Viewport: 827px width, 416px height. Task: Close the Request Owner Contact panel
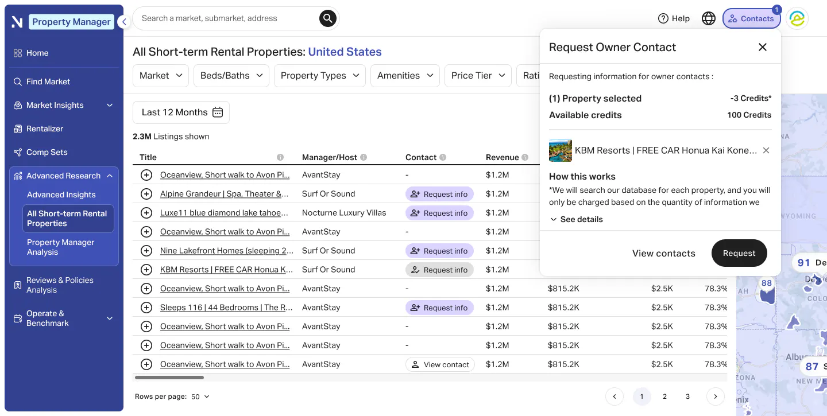763,47
